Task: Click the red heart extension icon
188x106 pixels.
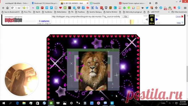Action: pyautogui.click(x=60, y=8)
